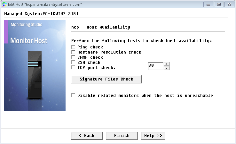Click the Managed System PC-IGWIN7_3181 text
Viewport: 236px width, 144px height.
coord(41,14)
